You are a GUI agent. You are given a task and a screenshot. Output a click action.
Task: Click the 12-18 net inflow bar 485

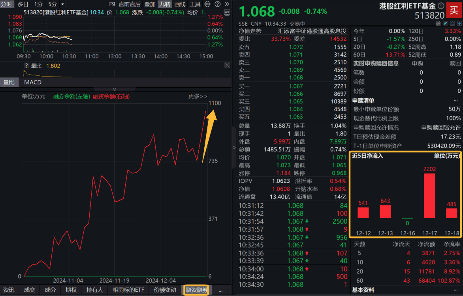point(452,214)
